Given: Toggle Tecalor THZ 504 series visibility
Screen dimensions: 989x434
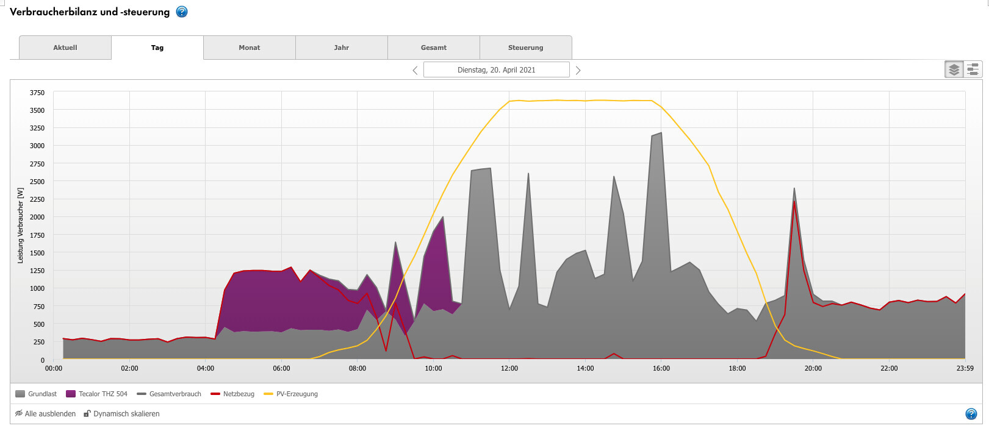Looking at the screenshot, I should click(96, 394).
